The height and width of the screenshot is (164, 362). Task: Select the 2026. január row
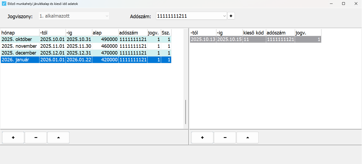tap(20, 60)
